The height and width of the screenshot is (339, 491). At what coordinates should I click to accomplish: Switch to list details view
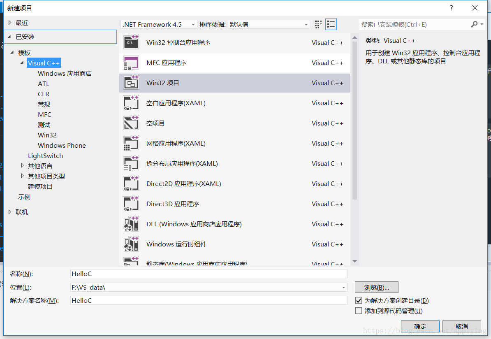331,24
